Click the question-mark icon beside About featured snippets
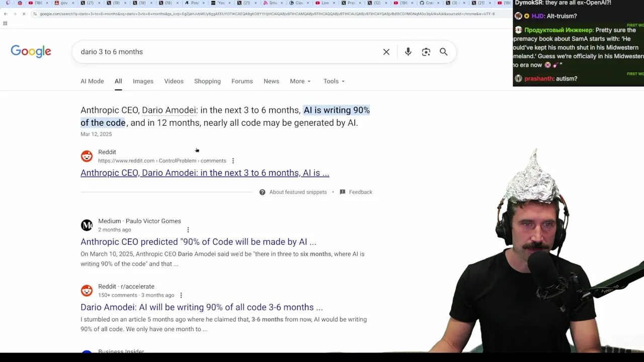 (x=262, y=192)
